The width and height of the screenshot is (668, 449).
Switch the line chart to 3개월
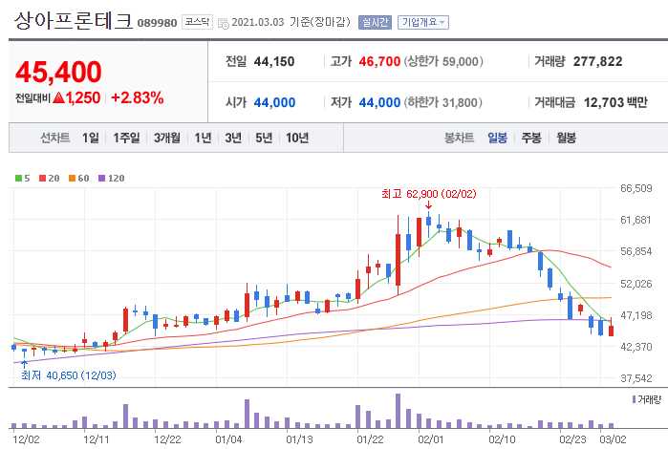coord(166,138)
